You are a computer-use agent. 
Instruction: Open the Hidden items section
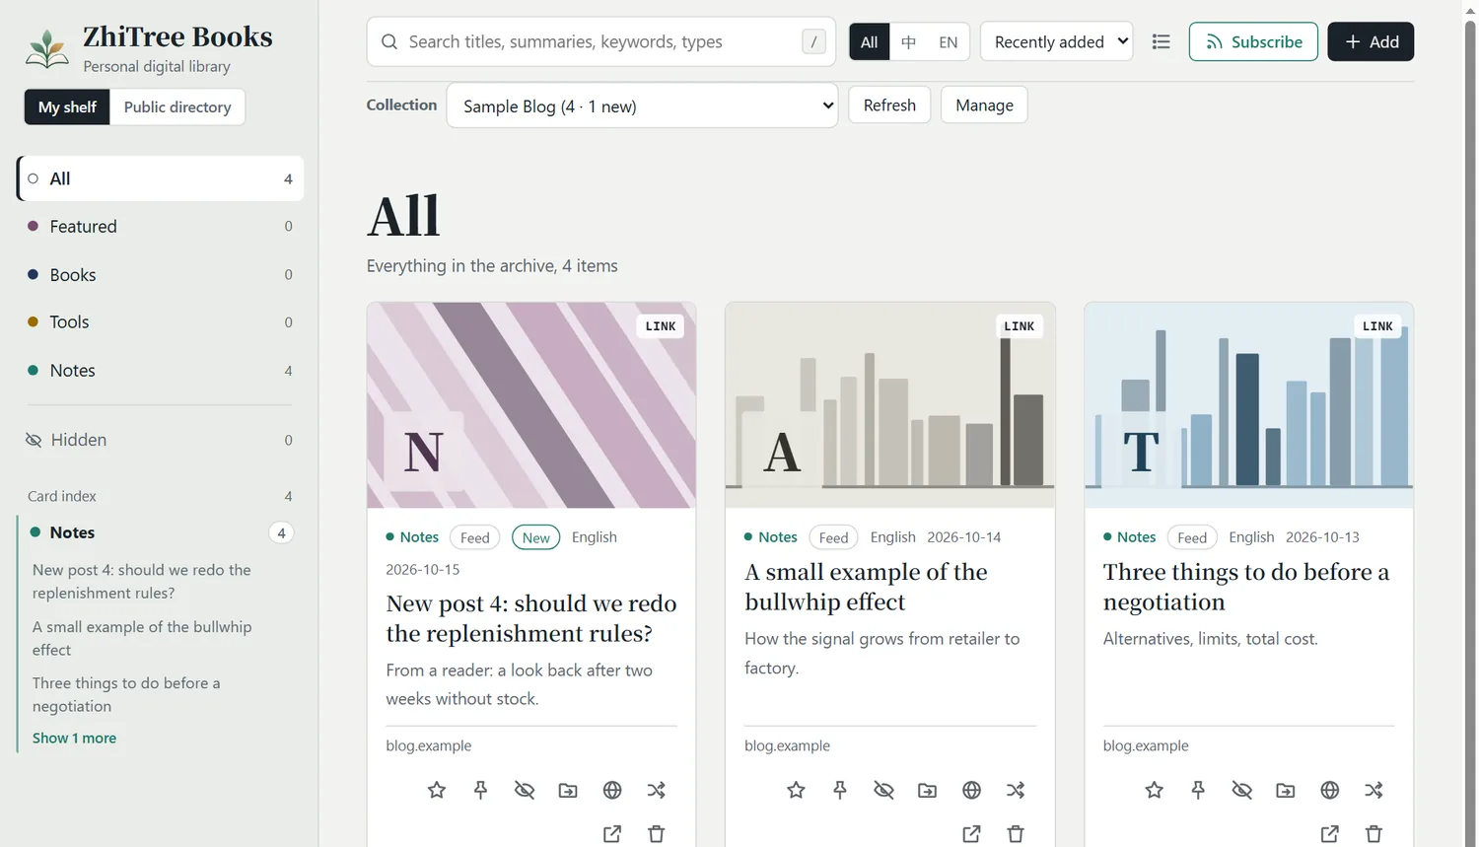point(160,440)
